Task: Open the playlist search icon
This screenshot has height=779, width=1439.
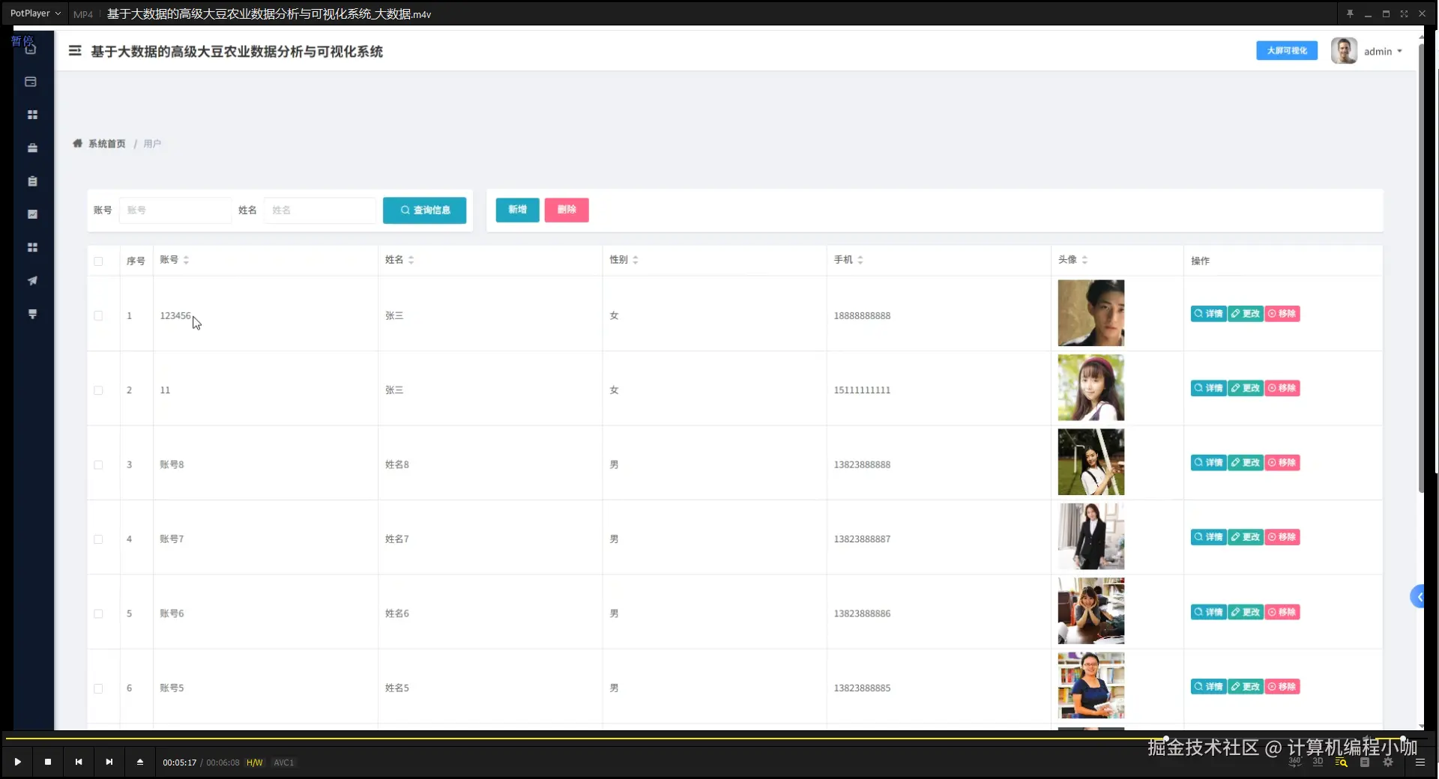Action: click(1342, 762)
